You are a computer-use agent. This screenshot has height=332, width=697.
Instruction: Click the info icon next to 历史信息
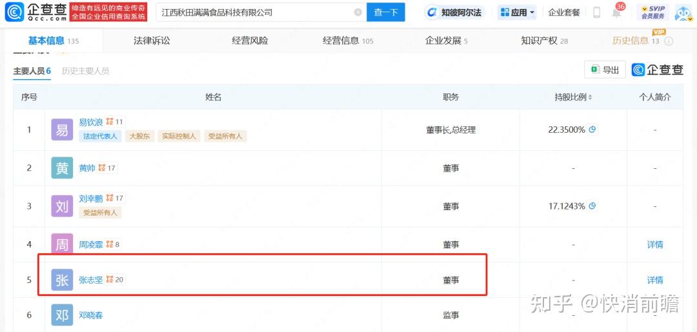pos(668,41)
